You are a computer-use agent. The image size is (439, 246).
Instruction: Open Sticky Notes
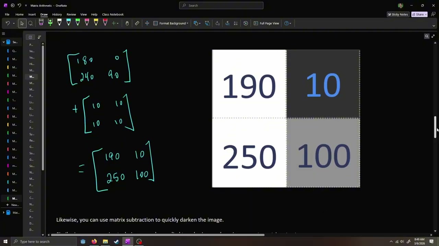tap(398, 14)
